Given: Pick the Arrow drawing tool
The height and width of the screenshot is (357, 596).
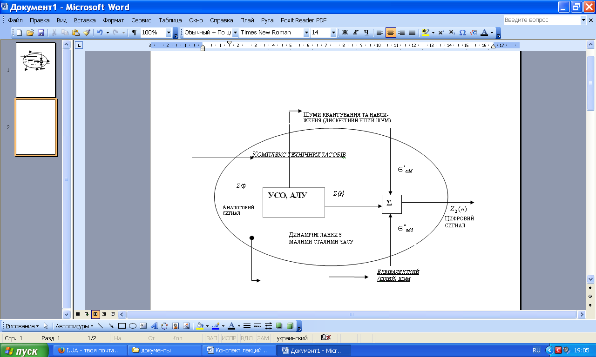Looking at the screenshot, I should (x=111, y=326).
